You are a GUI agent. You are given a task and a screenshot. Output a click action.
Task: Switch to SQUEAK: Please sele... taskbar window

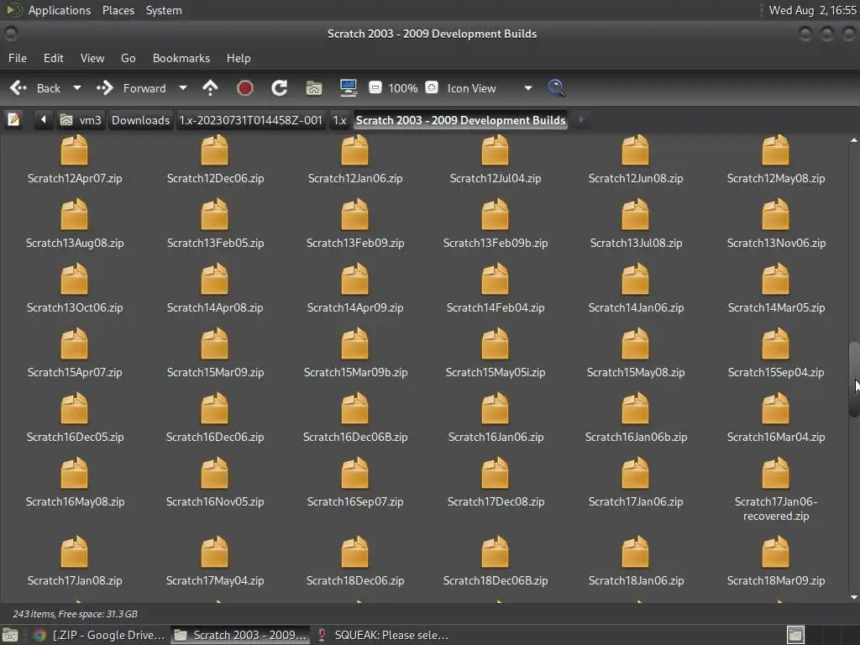tap(384, 635)
